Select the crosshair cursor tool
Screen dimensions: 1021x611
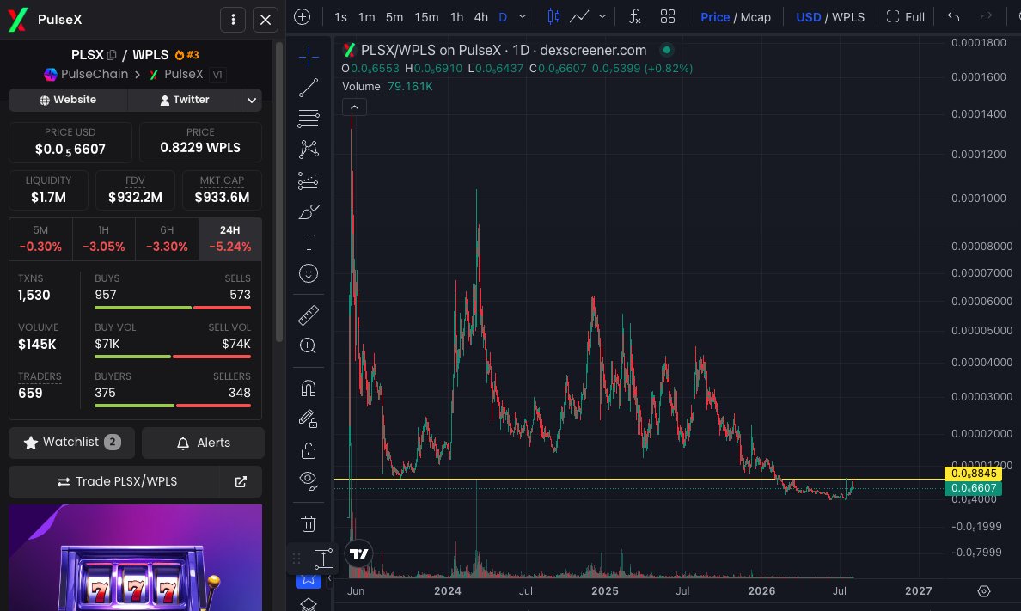[309, 57]
